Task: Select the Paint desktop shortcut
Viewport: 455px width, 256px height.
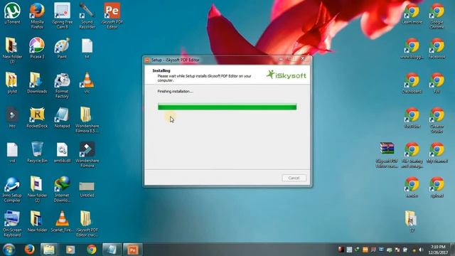Action: point(62,48)
